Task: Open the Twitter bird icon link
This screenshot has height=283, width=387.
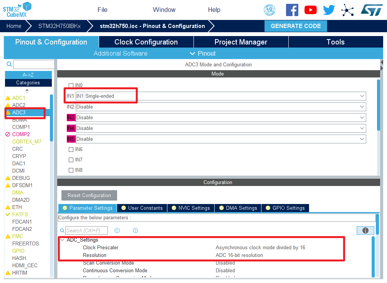Action: (329, 10)
